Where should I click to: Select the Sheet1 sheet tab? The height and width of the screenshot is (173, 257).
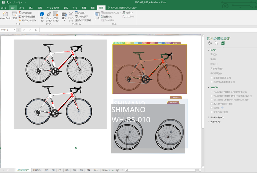point(106,170)
